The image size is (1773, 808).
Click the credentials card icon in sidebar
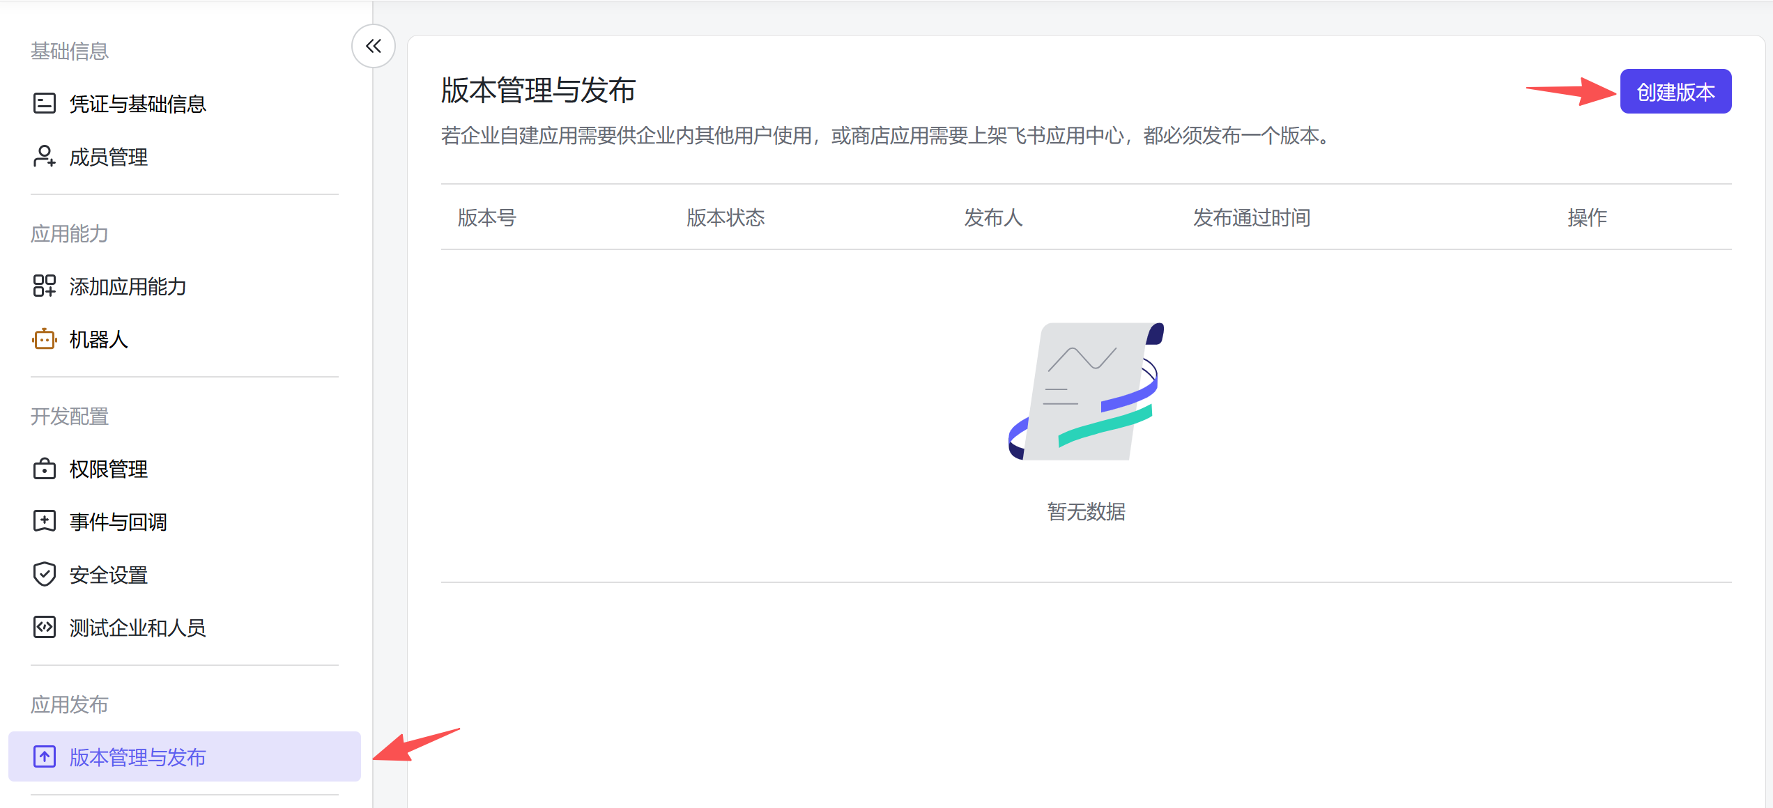[44, 104]
